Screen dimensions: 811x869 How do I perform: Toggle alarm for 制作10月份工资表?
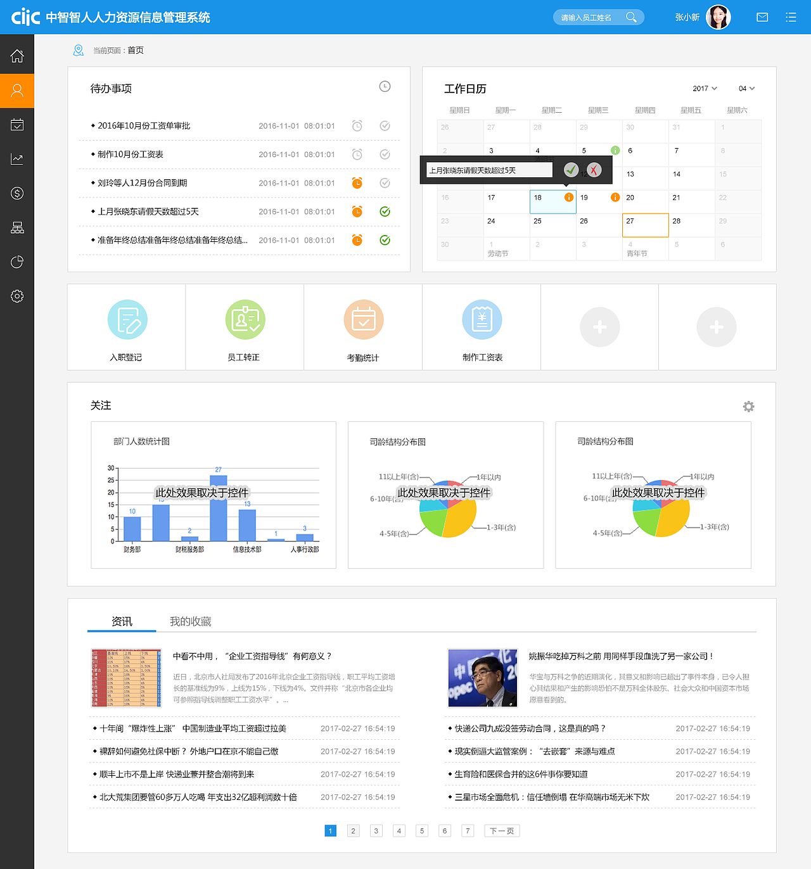click(357, 154)
